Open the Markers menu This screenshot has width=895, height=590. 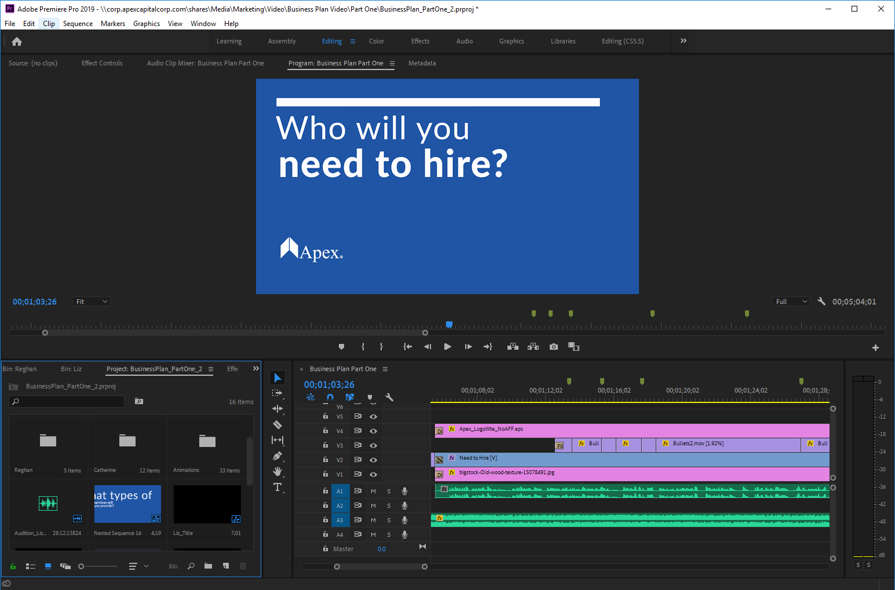click(113, 24)
